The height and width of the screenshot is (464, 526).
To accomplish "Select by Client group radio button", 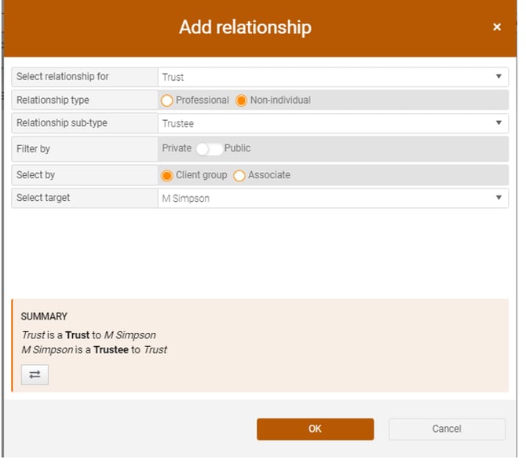I will (x=167, y=176).
